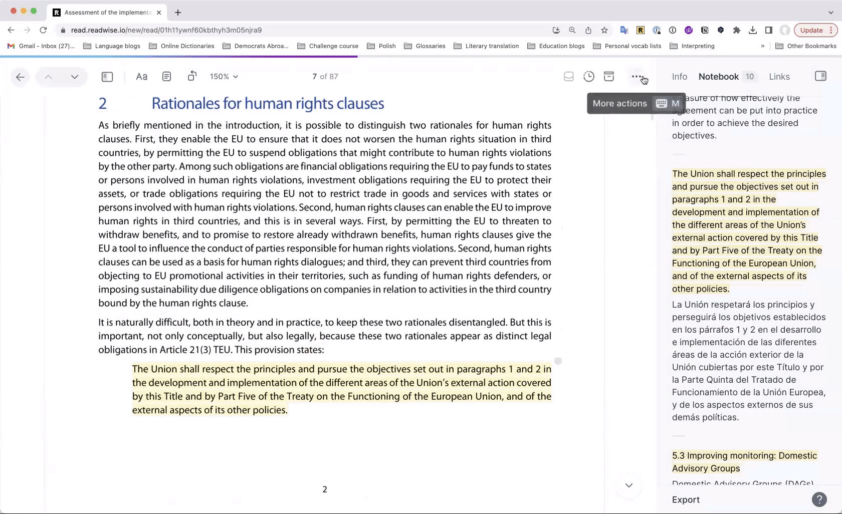Click the page number 7 field
The height and width of the screenshot is (514, 842).
click(x=315, y=77)
